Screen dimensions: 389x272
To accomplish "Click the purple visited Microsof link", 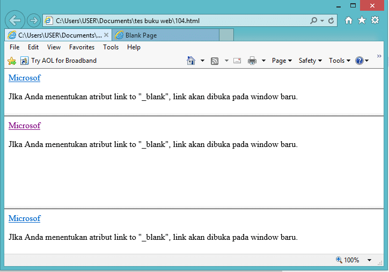I will [x=24, y=126].
